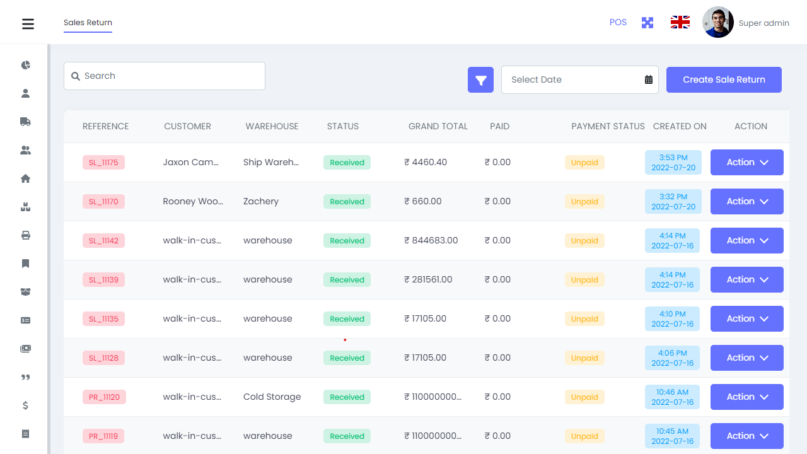Open the dashboard pie chart sidebar icon
The width and height of the screenshot is (807, 454).
click(26, 65)
